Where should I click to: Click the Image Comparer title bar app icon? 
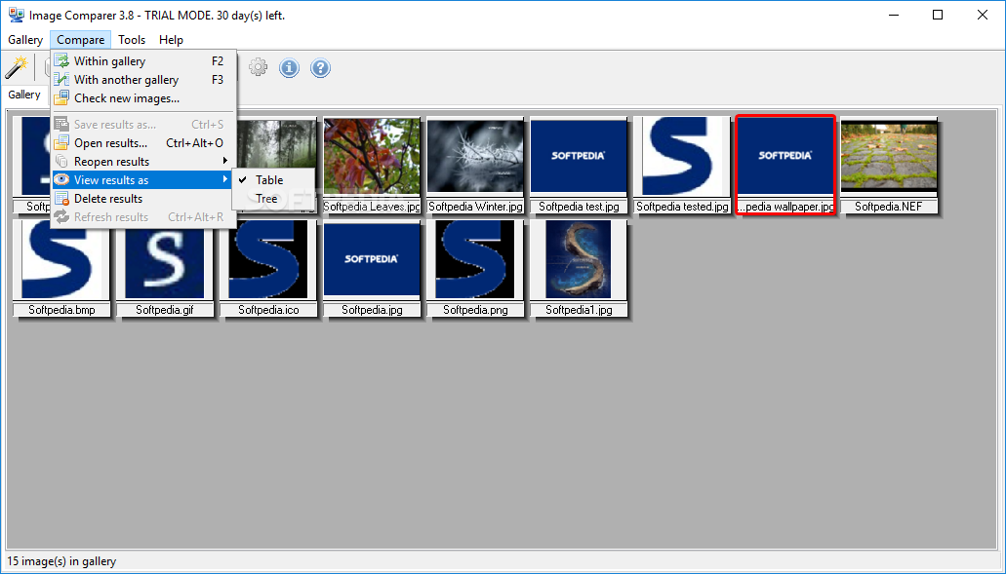(x=16, y=15)
